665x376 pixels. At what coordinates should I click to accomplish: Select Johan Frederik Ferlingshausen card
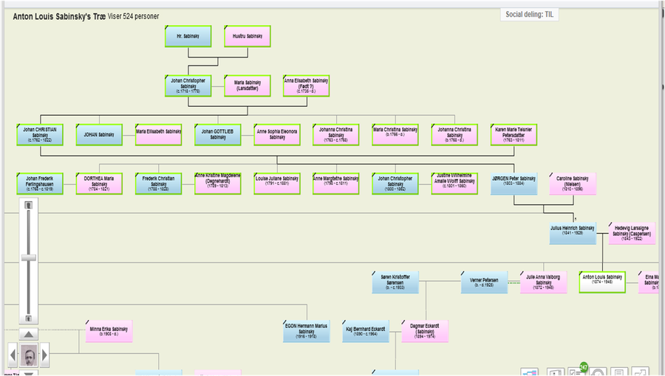click(x=40, y=184)
